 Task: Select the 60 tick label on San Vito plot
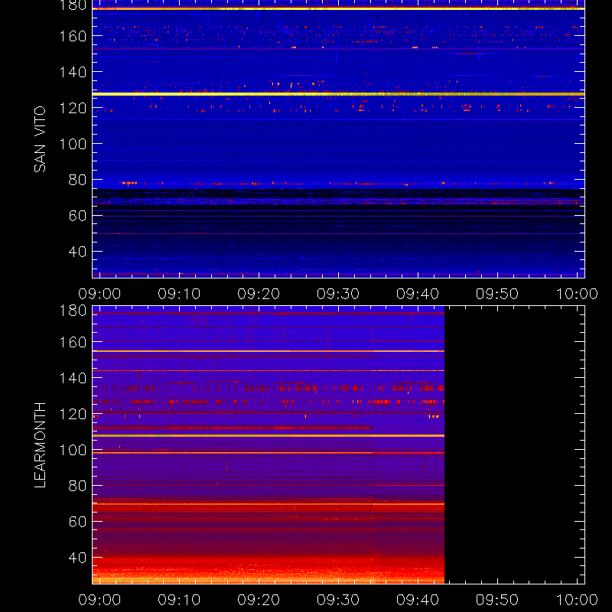click(77, 216)
